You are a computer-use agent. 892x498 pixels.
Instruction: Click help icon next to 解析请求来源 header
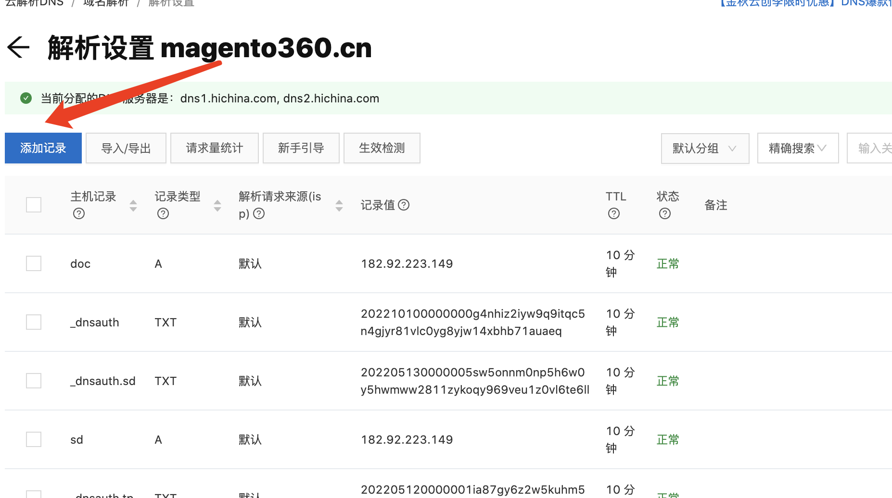point(259,213)
